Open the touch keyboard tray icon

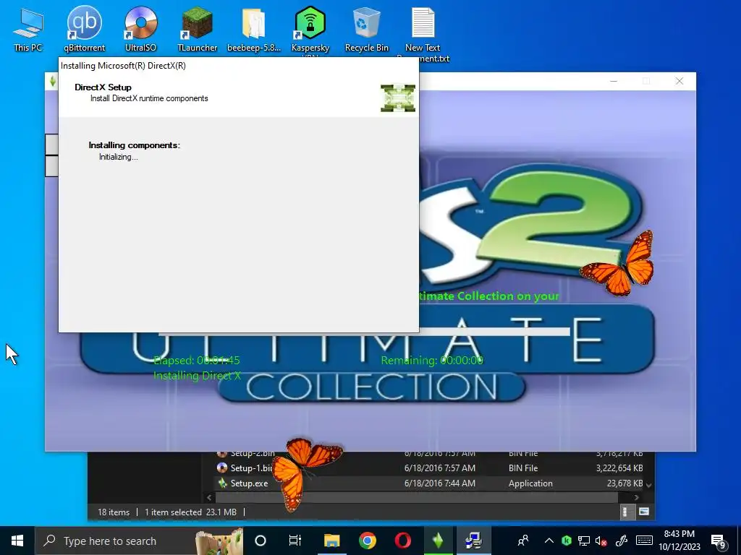[644, 541]
